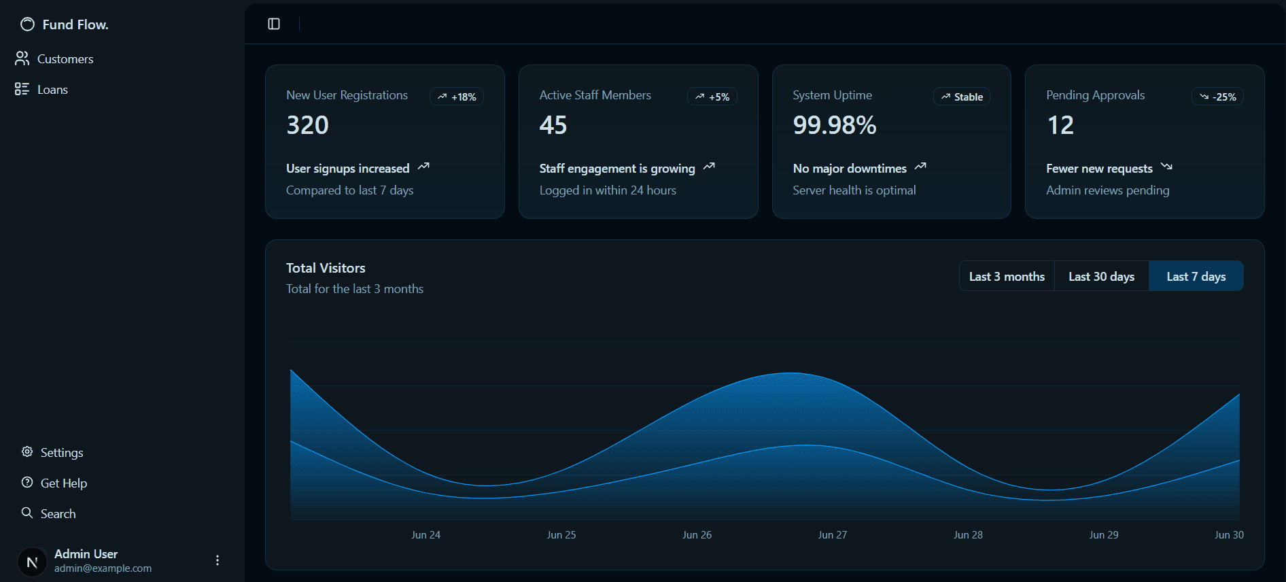Viewport: 1286px width, 582px height.
Task: Click the Settings gear icon
Action: coord(27,452)
